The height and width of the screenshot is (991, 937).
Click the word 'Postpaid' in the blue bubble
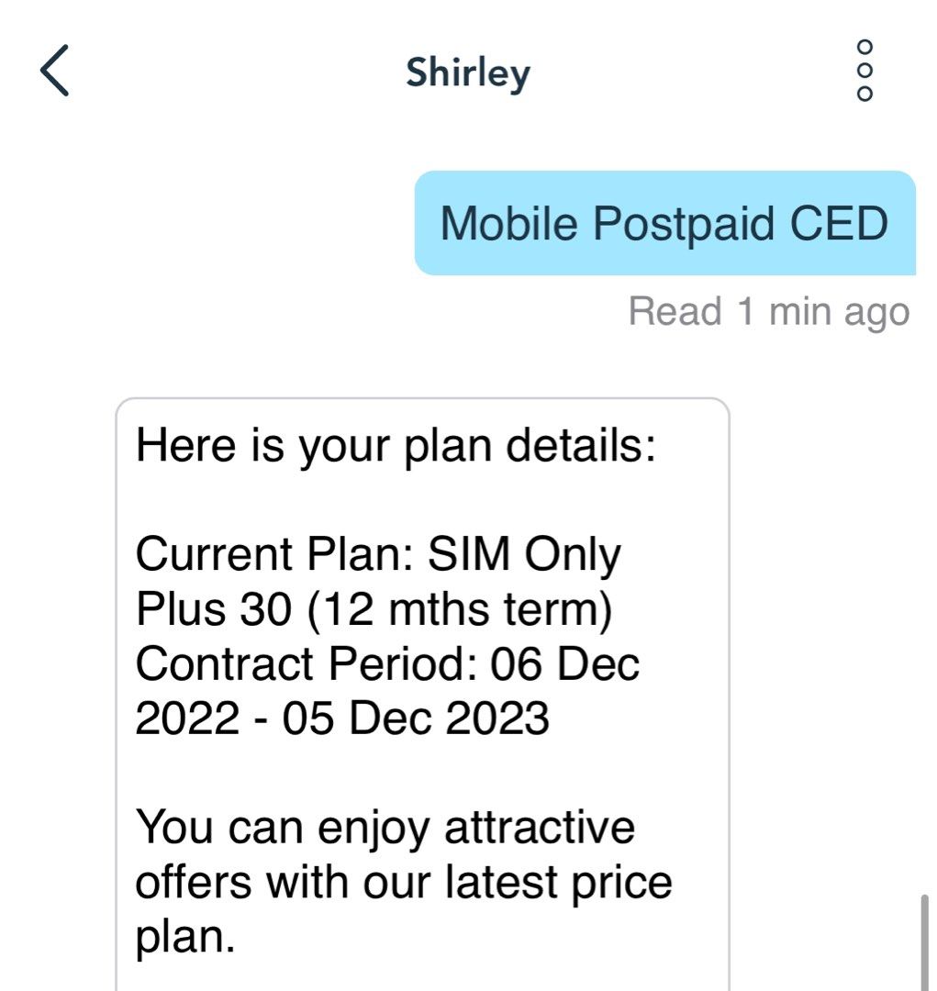(683, 225)
